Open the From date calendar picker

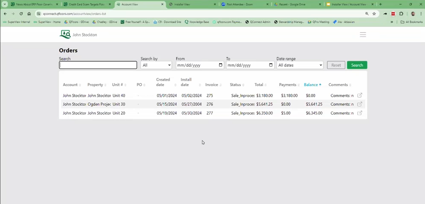221,65
